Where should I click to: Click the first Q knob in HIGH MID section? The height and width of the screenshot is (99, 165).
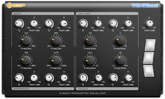[83, 23]
